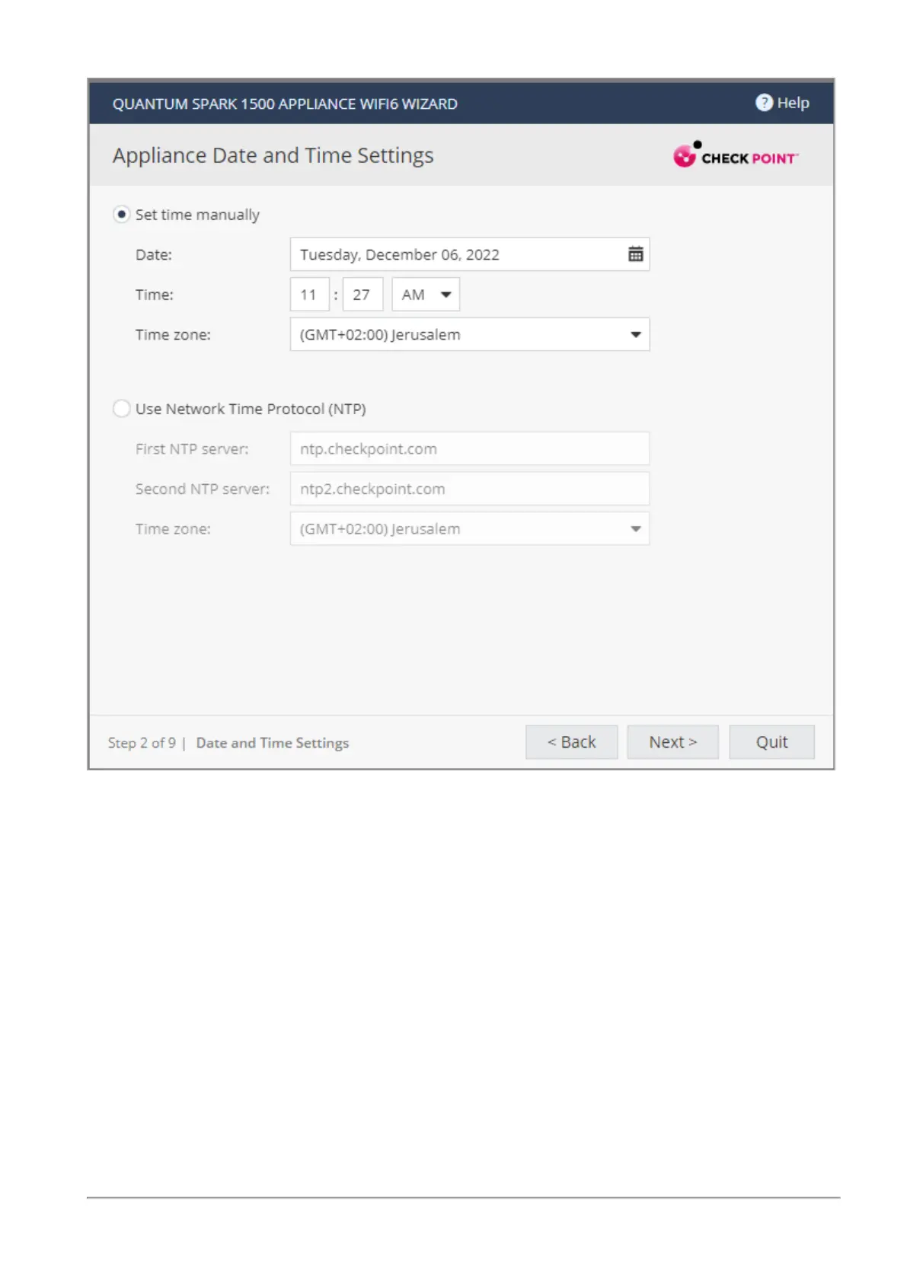Screen dimensions: 907x1282
Task: Click the Check Point logo
Action: (736, 155)
